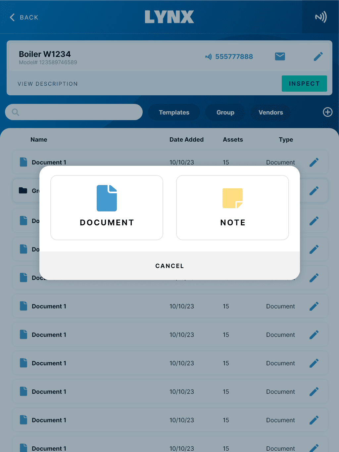Cancel the add item dialog
339x452 pixels.
[169, 266]
